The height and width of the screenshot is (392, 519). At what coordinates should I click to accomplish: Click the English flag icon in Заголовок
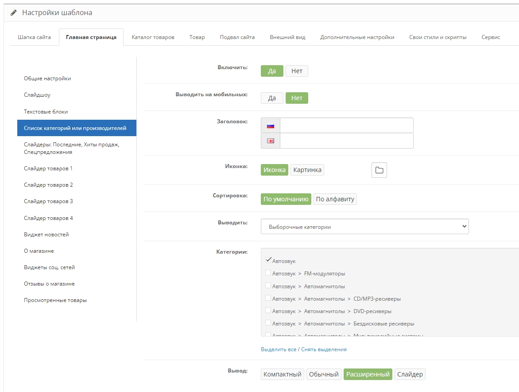(271, 141)
